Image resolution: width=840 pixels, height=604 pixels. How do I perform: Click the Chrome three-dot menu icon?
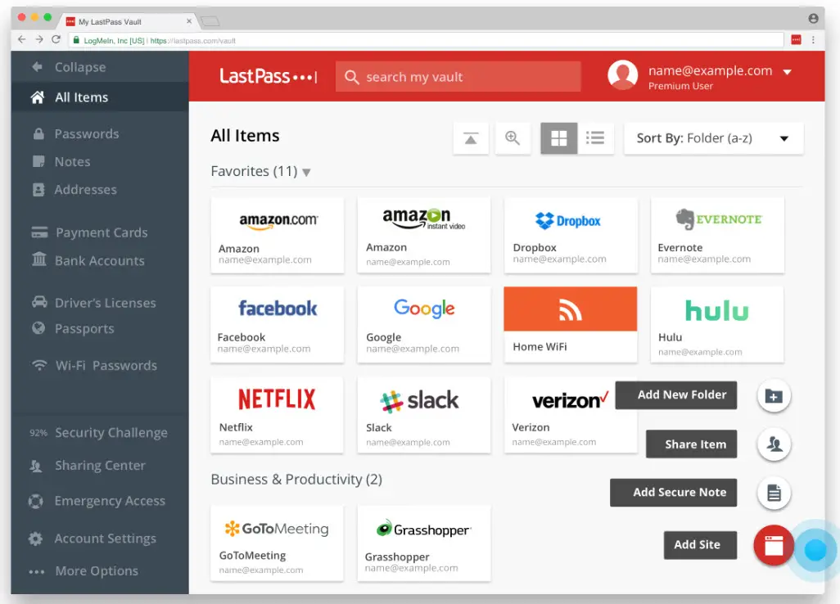coord(813,39)
